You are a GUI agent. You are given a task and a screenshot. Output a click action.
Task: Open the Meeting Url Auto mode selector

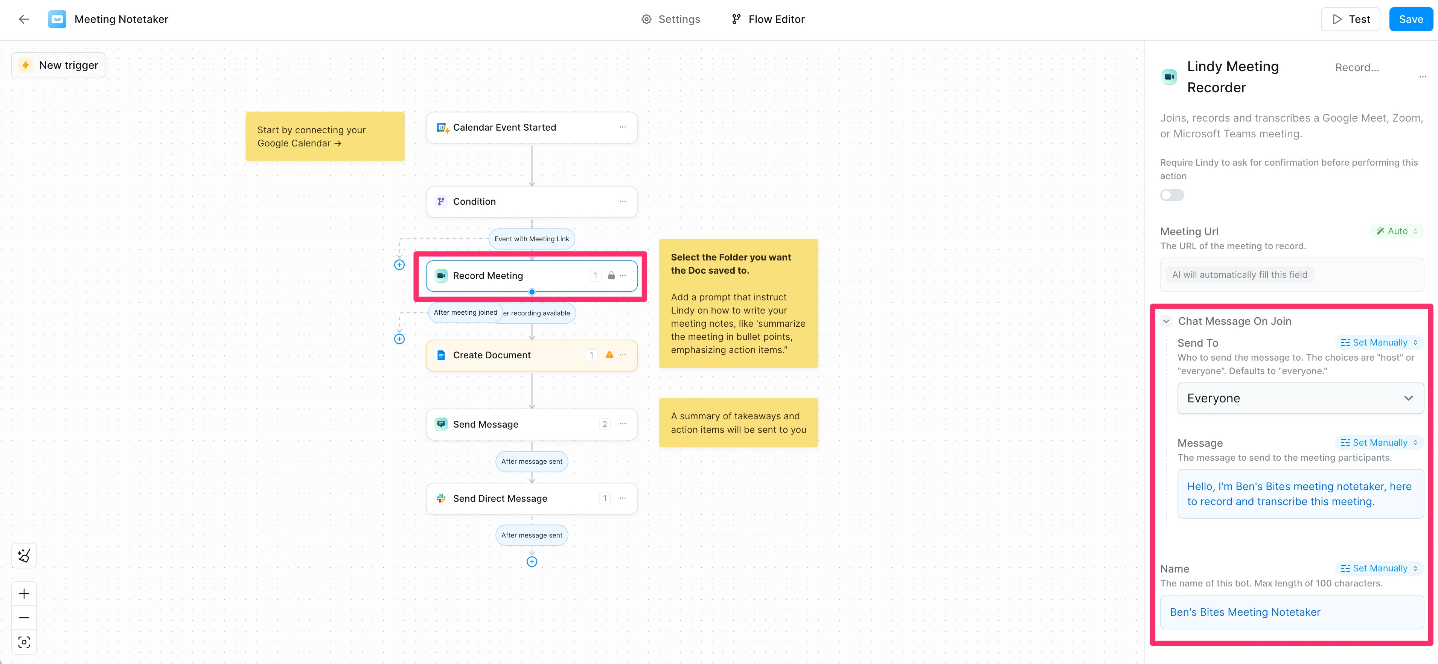pyautogui.click(x=1397, y=231)
